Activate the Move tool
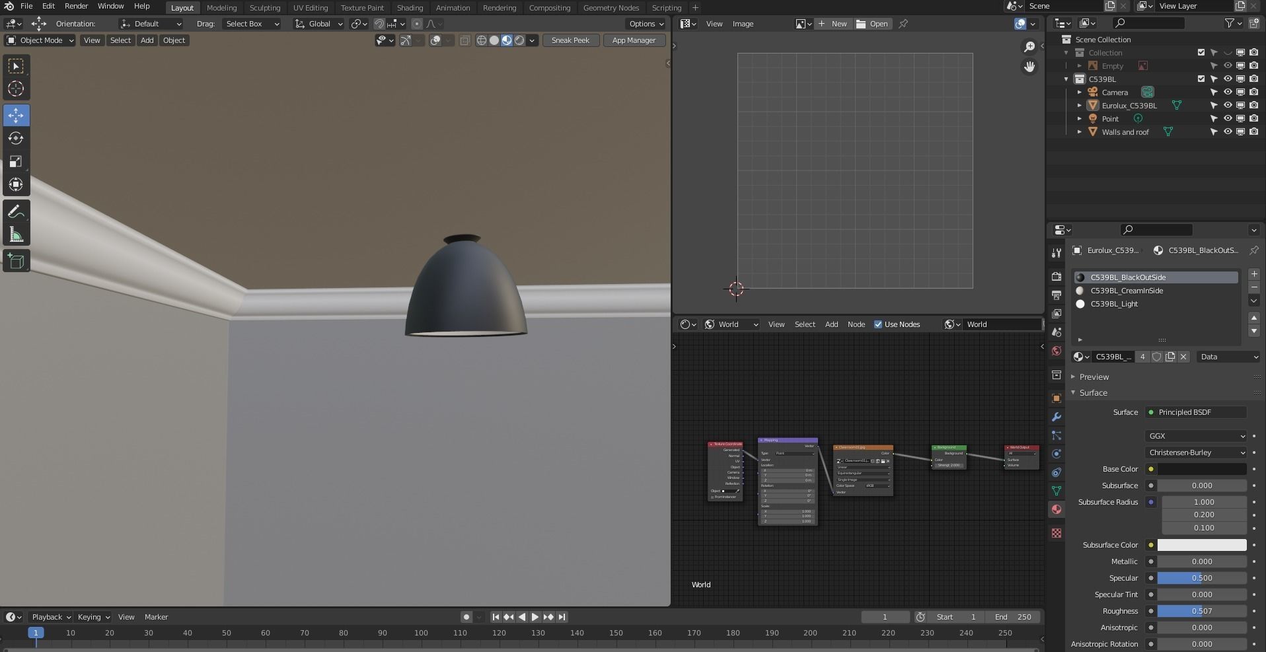The image size is (1266, 652). click(x=16, y=115)
